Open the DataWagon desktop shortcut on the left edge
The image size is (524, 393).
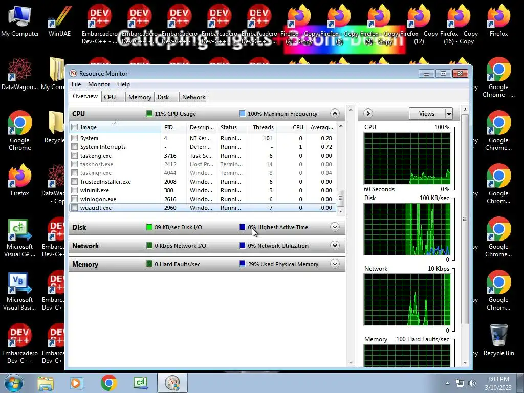[20, 74]
